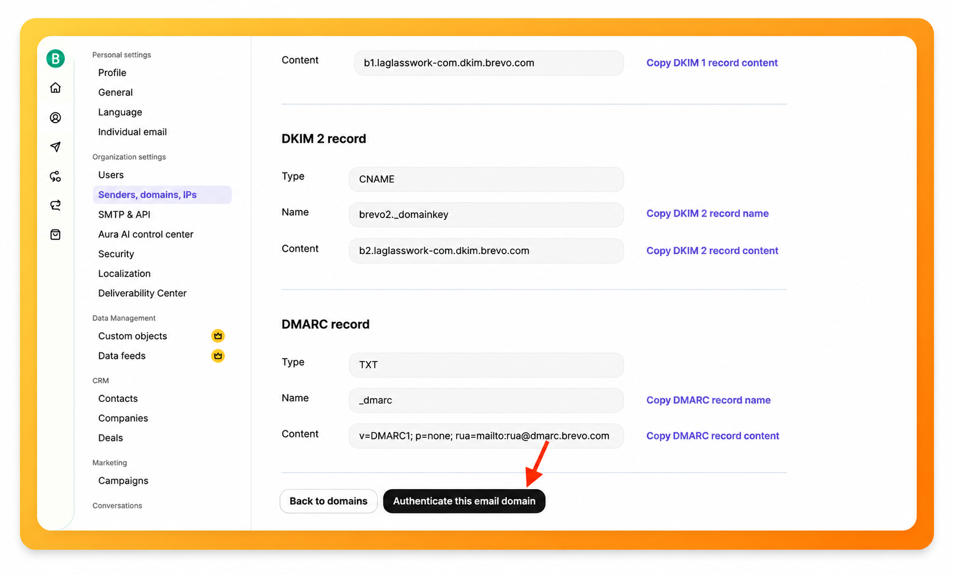This screenshot has height=574, width=953.
Task: Click the Brevo logo icon
Action: [55, 58]
